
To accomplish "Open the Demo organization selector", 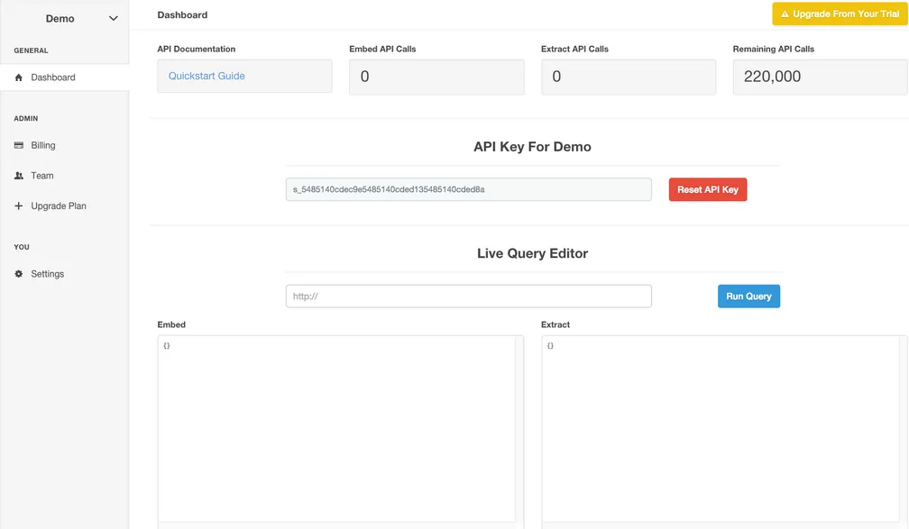I will (64, 19).
